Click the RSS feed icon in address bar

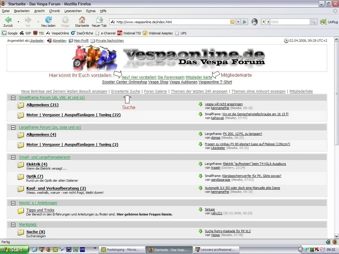tap(232, 22)
